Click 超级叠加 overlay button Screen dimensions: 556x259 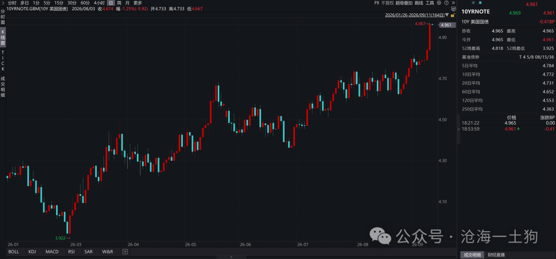tap(404, 3)
